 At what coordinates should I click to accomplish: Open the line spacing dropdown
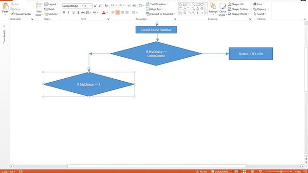point(141,6)
